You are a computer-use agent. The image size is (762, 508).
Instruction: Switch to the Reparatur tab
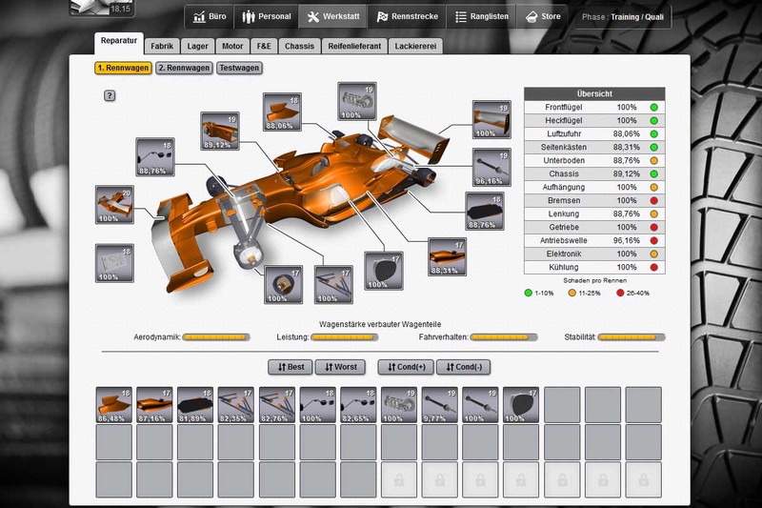tap(119, 43)
